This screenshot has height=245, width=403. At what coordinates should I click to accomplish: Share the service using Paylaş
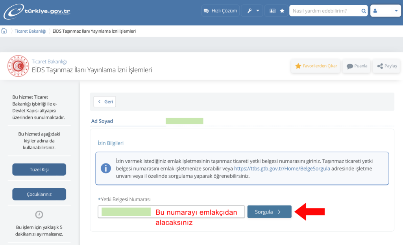click(387, 66)
